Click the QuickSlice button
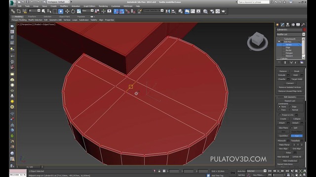This screenshot has width=316, height=177. pos(283,136)
